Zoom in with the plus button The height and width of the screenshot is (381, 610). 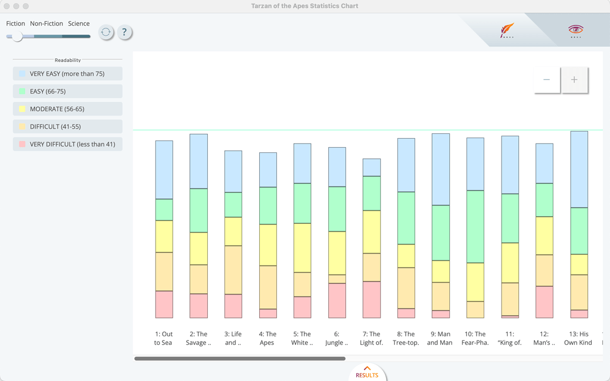tap(574, 80)
